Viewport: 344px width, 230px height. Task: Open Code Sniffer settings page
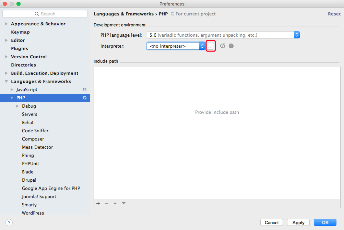click(35, 131)
